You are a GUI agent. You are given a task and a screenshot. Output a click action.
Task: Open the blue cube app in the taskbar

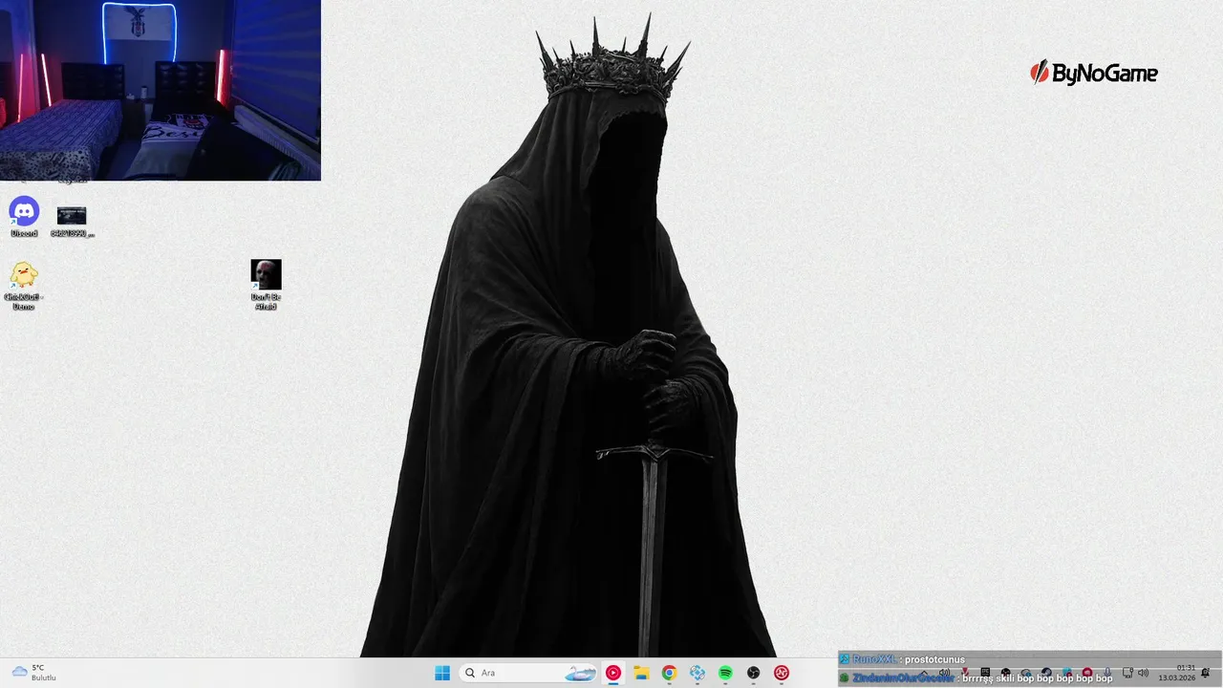tap(697, 673)
